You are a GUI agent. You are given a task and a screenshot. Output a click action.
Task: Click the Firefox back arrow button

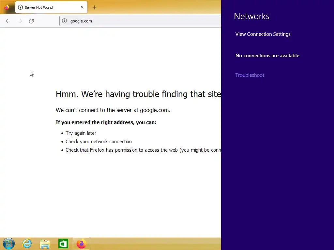coord(8,21)
